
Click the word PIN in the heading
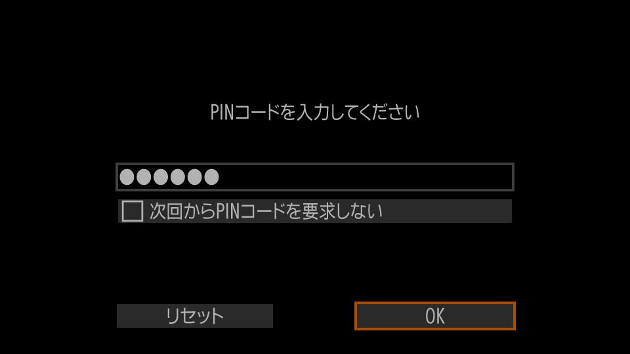pos(222,112)
